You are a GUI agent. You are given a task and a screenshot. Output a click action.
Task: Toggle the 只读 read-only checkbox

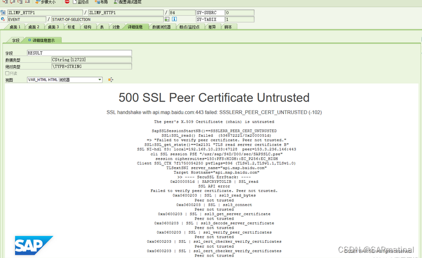point(7,73)
